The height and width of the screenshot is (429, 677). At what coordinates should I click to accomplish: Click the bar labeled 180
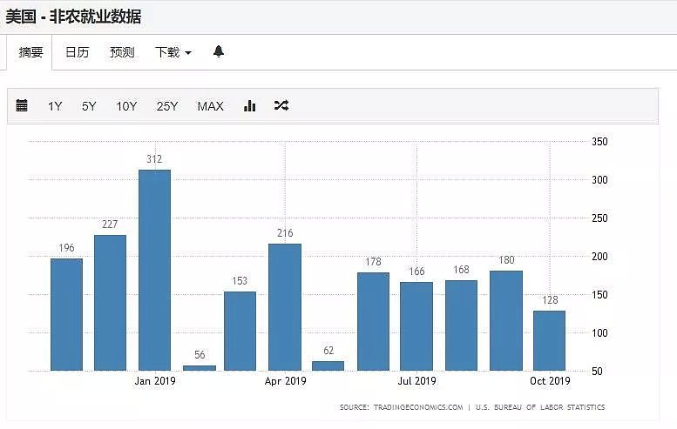coord(506,320)
